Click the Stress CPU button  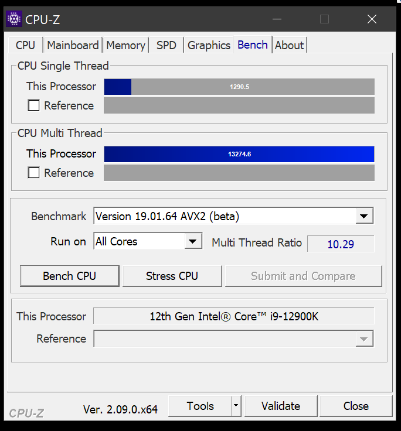[x=172, y=276]
